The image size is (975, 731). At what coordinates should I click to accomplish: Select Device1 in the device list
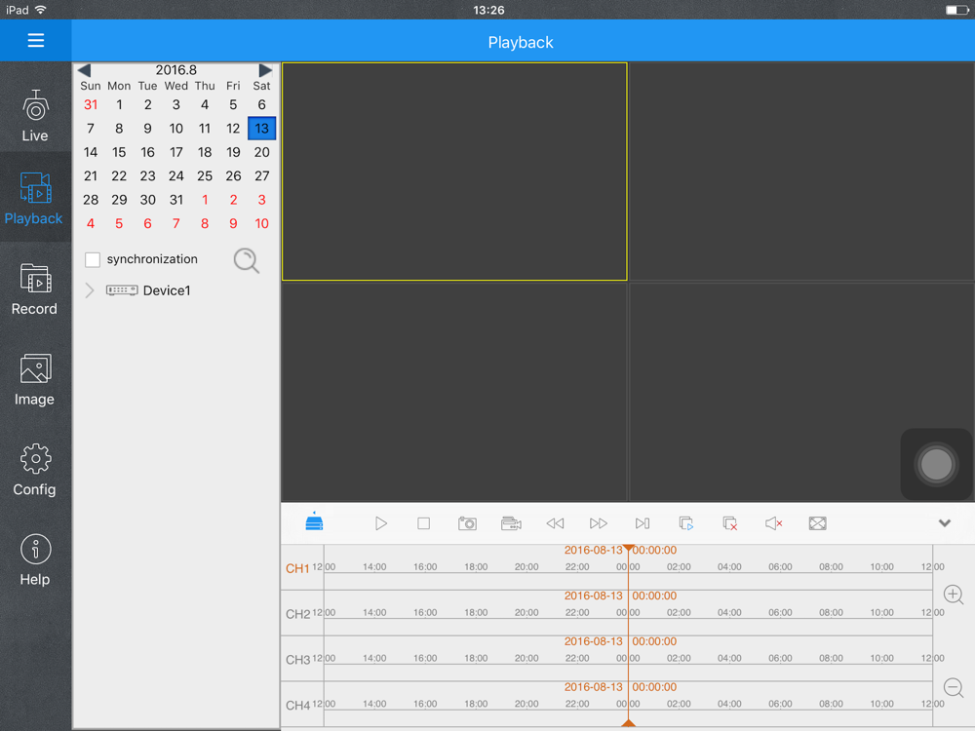[x=148, y=290]
